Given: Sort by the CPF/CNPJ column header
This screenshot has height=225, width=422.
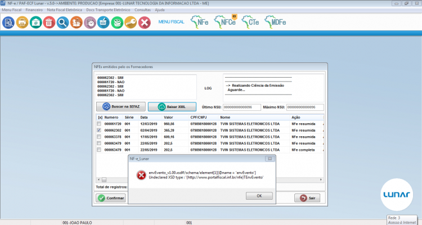Looking at the screenshot, I should 199,118.
